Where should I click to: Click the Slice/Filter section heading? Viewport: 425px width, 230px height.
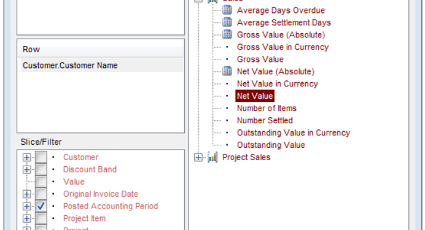click(x=41, y=142)
